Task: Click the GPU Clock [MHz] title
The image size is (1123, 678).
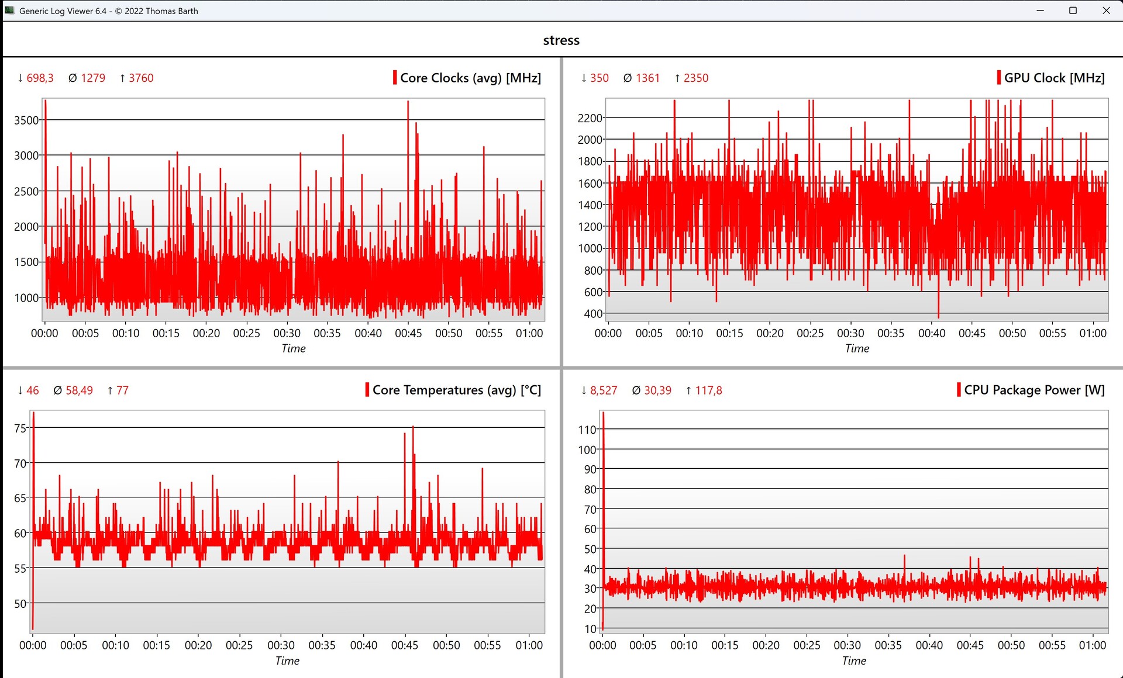Action: coord(1054,78)
